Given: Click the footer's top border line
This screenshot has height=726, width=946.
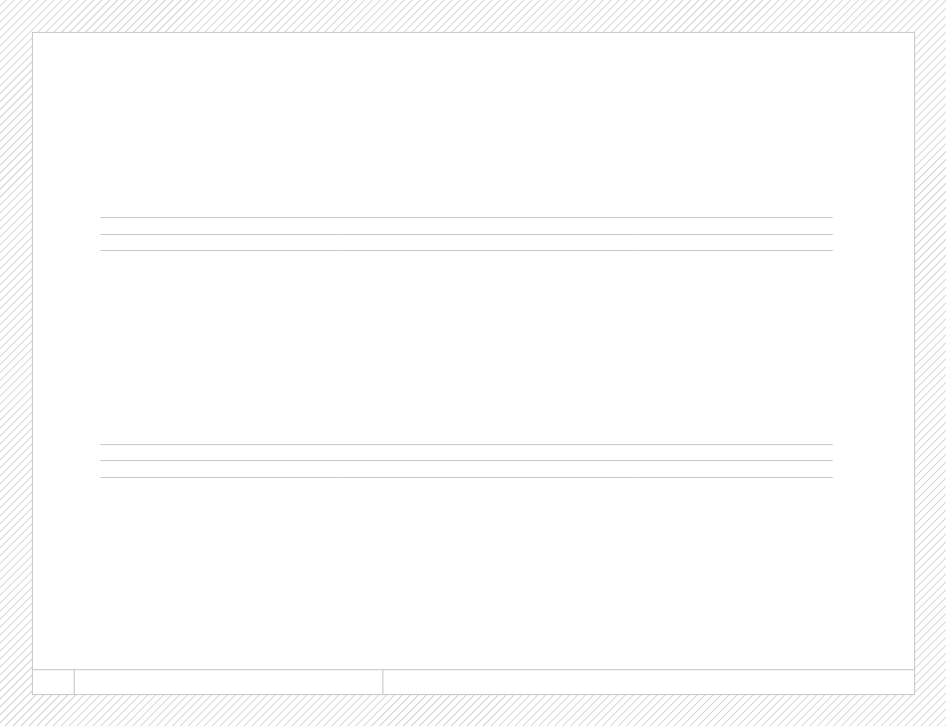Looking at the screenshot, I should coord(473,669).
